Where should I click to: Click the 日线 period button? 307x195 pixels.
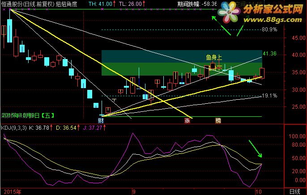pyautogui.click(x=294, y=192)
